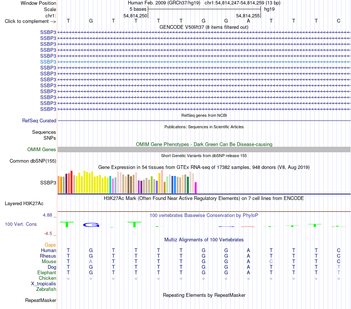Click the X_tropicalis alignment row label
This screenshot has height=309, width=351.
coord(44,284)
